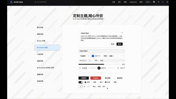
Task: Select the 每日 segment
Action: (94, 87)
